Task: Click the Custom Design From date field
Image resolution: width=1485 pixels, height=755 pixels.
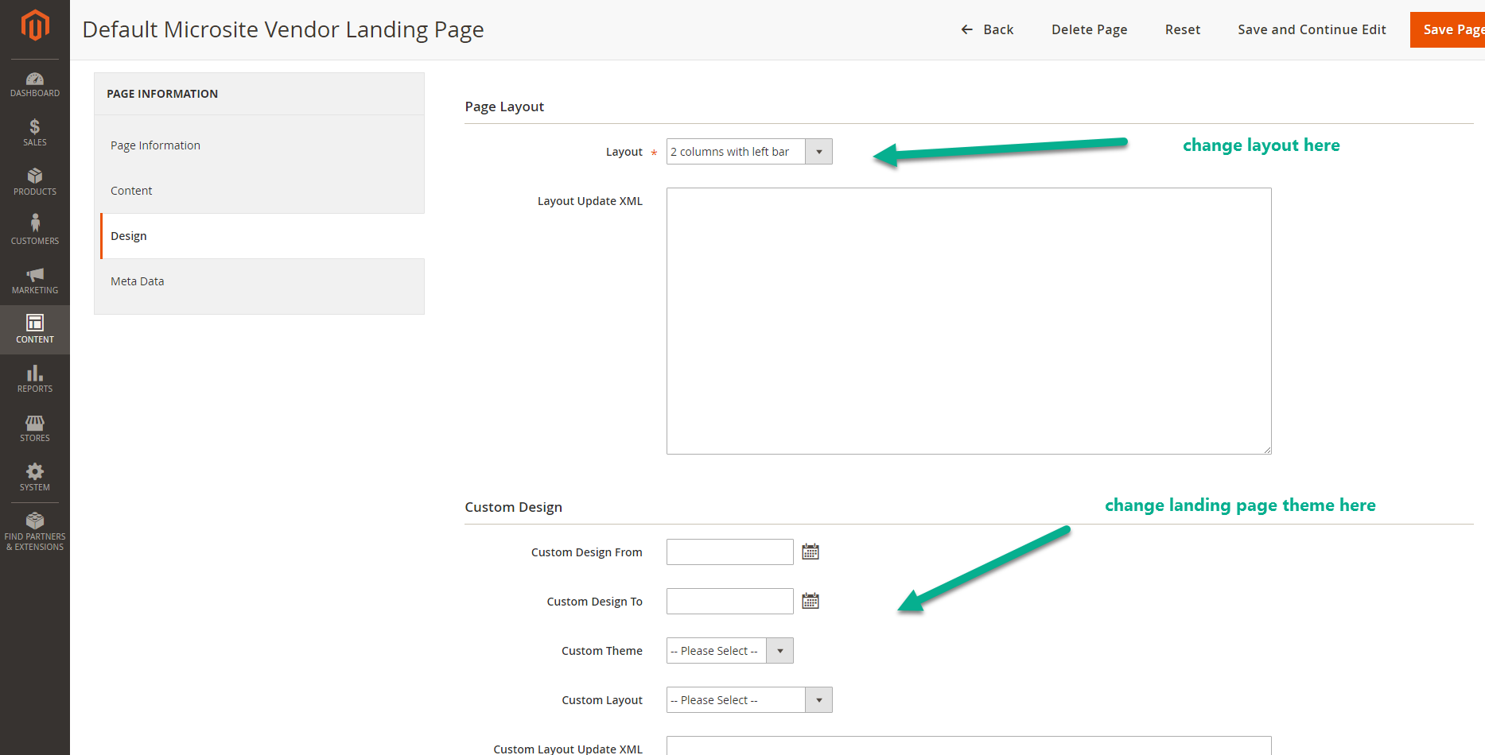Action: 729,552
